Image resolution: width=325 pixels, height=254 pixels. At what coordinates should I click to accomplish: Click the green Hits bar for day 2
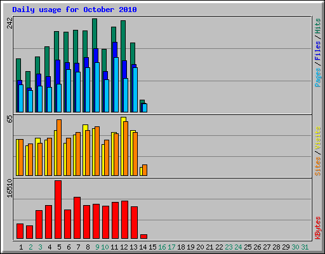tap(28, 79)
